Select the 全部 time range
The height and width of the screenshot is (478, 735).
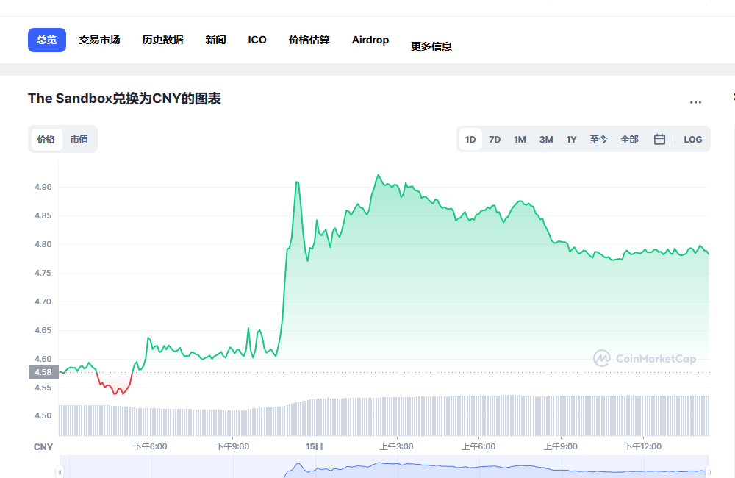[x=630, y=139]
